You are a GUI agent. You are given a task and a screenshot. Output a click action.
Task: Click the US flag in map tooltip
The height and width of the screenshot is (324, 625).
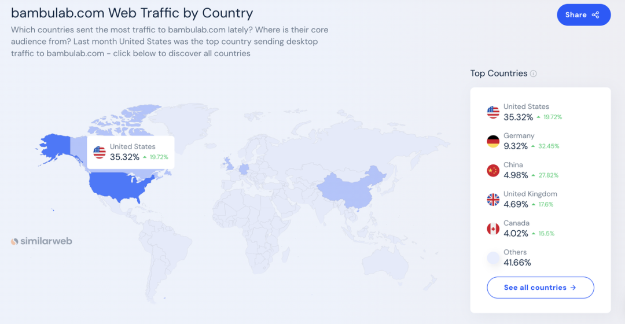100,152
